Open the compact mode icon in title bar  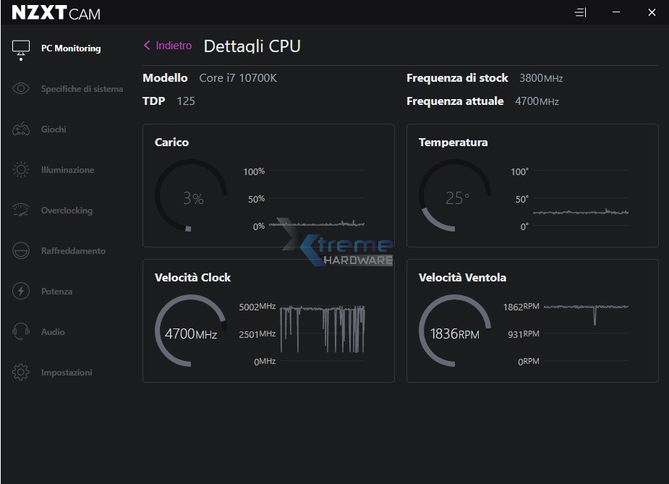tap(580, 13)
